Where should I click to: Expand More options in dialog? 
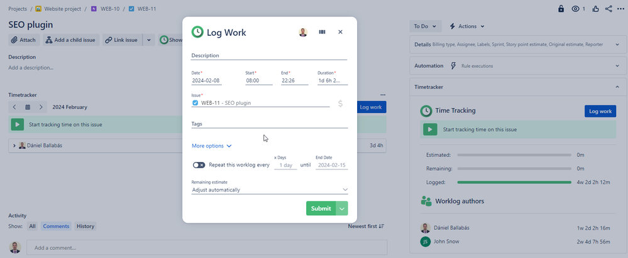coord(211,146)
